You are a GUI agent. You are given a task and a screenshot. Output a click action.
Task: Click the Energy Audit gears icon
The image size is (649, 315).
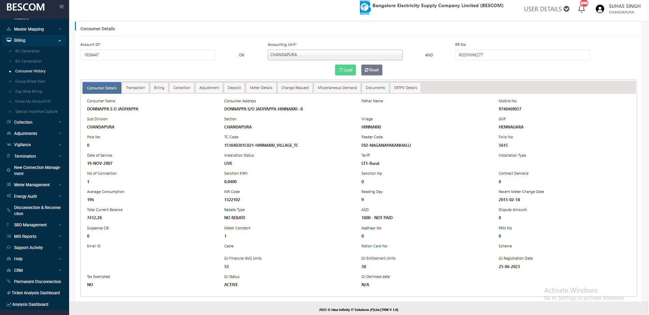click(x=9, y=196)
